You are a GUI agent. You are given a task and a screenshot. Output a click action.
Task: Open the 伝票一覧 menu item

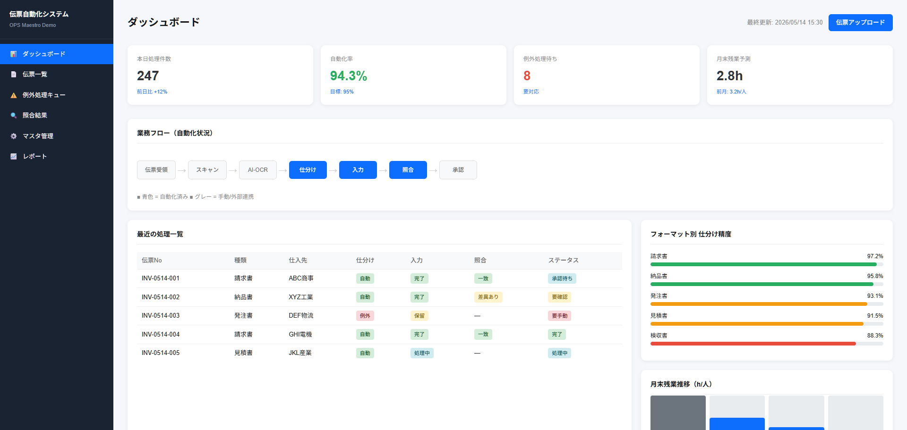(x=57, y=75)
